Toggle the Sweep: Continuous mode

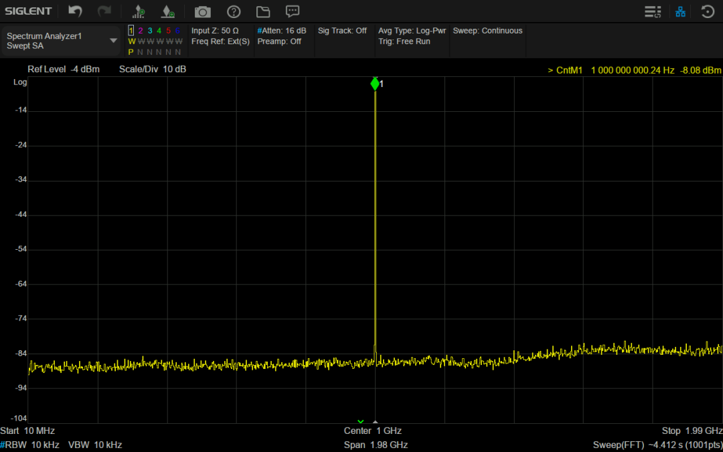coord(487,31)
